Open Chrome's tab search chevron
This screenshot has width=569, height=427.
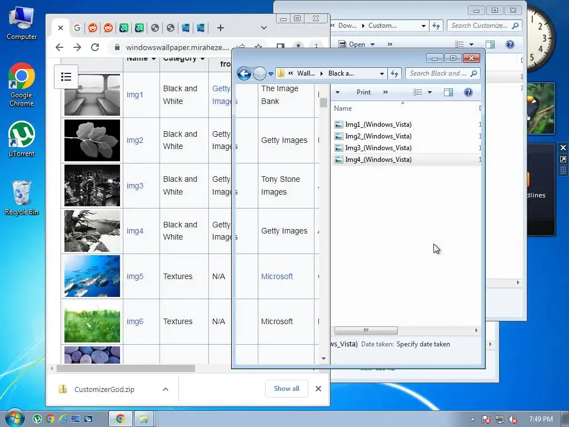pos(264,28)
